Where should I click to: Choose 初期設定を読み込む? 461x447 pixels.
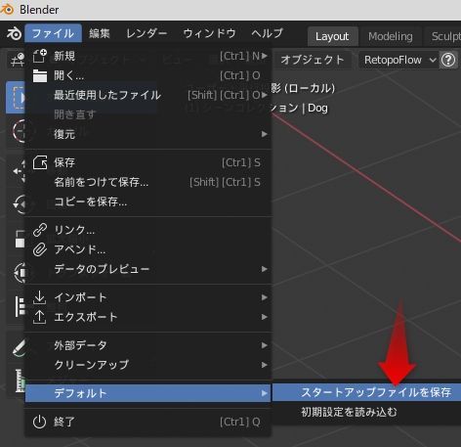click(x=366, y=412)
